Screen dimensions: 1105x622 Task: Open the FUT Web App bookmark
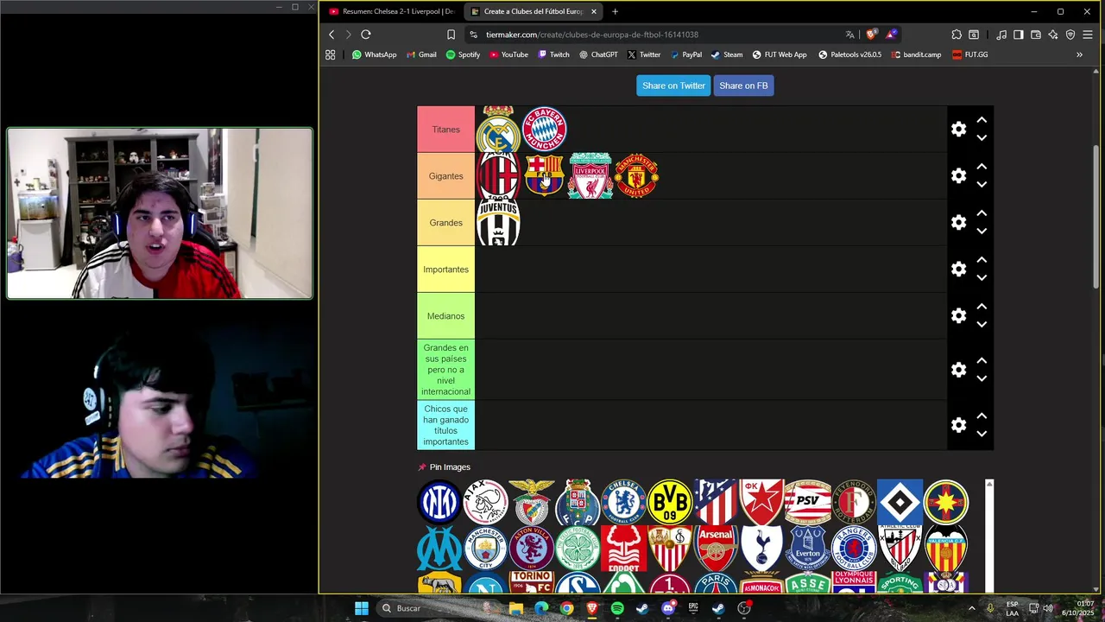point(780,54)
